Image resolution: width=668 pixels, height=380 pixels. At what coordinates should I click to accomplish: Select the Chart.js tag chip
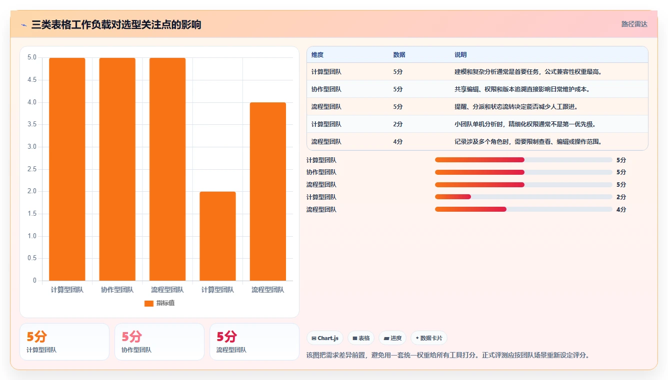point(324,338)
